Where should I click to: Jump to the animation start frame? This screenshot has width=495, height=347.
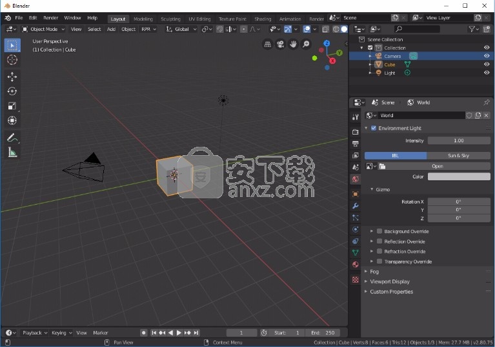(x=154, y=333)
